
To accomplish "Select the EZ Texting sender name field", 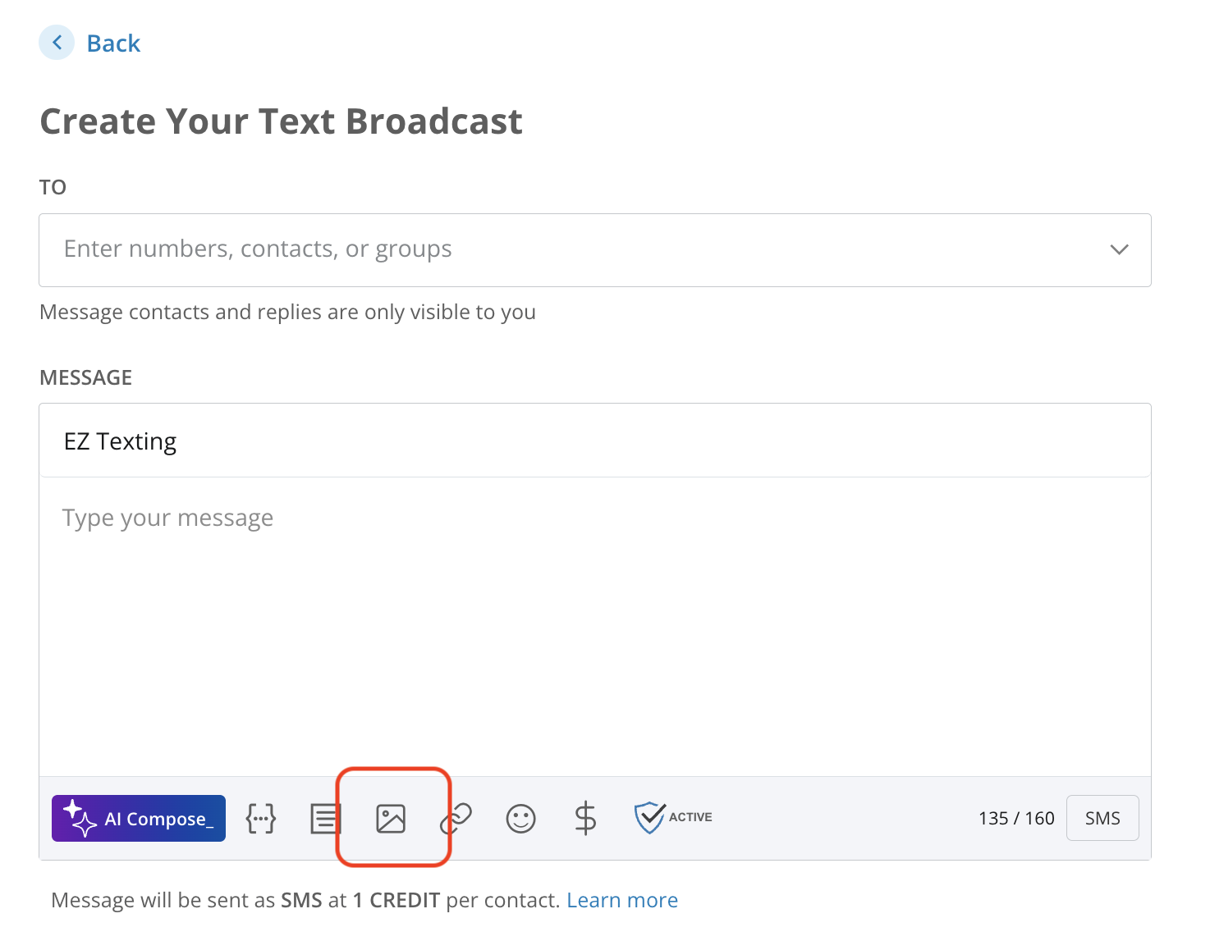I will pos(595,441).
